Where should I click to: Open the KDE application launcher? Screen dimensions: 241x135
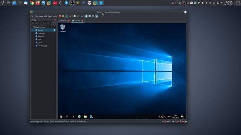3,3
